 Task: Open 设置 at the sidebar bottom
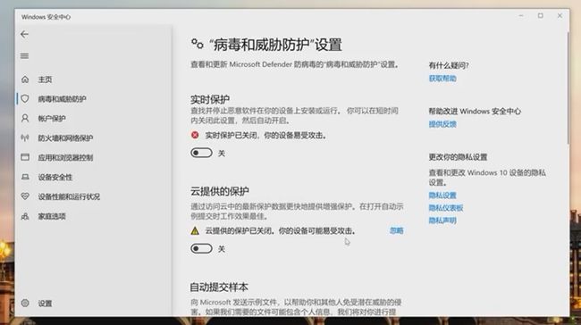[x=45, y=304]
